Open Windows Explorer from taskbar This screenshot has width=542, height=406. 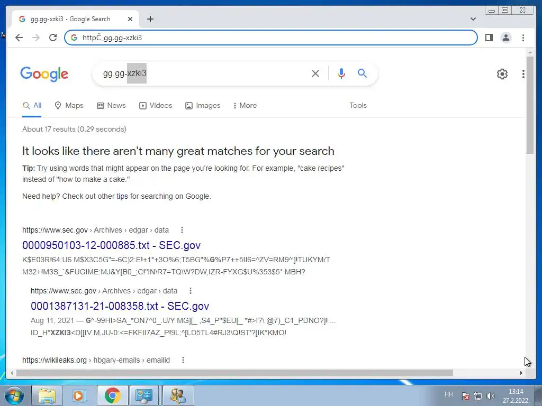pos(47,395)
